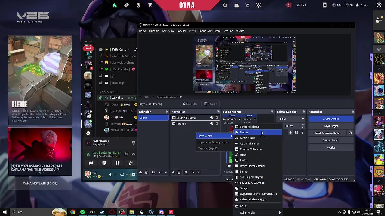
Task: Choose Video Yakalama Aygıtı entry
Action: point(258,199)
